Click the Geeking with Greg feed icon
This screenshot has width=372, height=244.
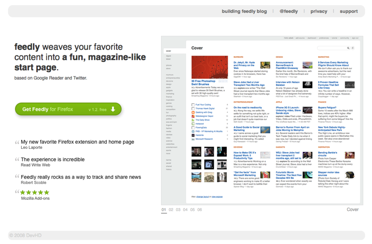(193, 112)
